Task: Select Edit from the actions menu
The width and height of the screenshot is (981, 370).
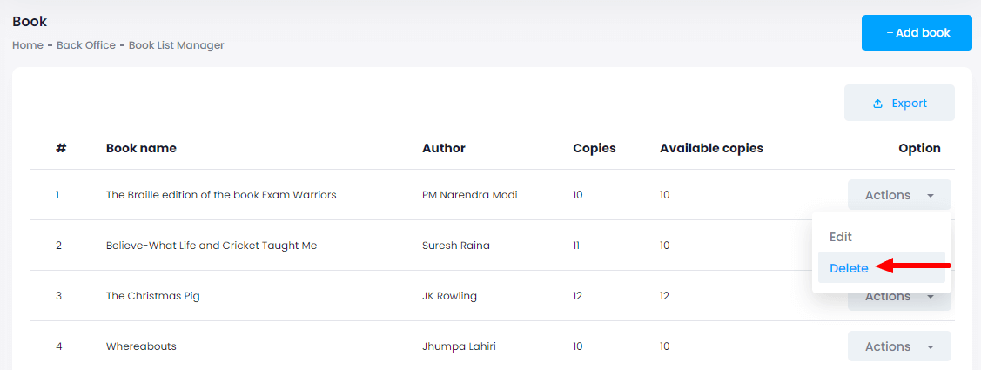Action: [841, 237]
